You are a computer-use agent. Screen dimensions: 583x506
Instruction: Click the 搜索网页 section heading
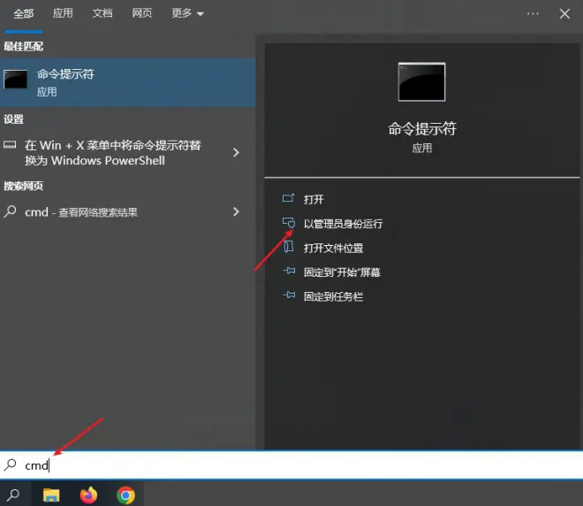[24, 186]
